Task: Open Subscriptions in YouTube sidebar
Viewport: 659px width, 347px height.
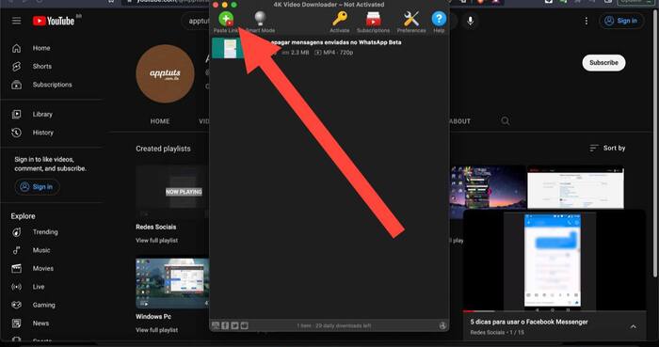Action: (x=51, y=85)
